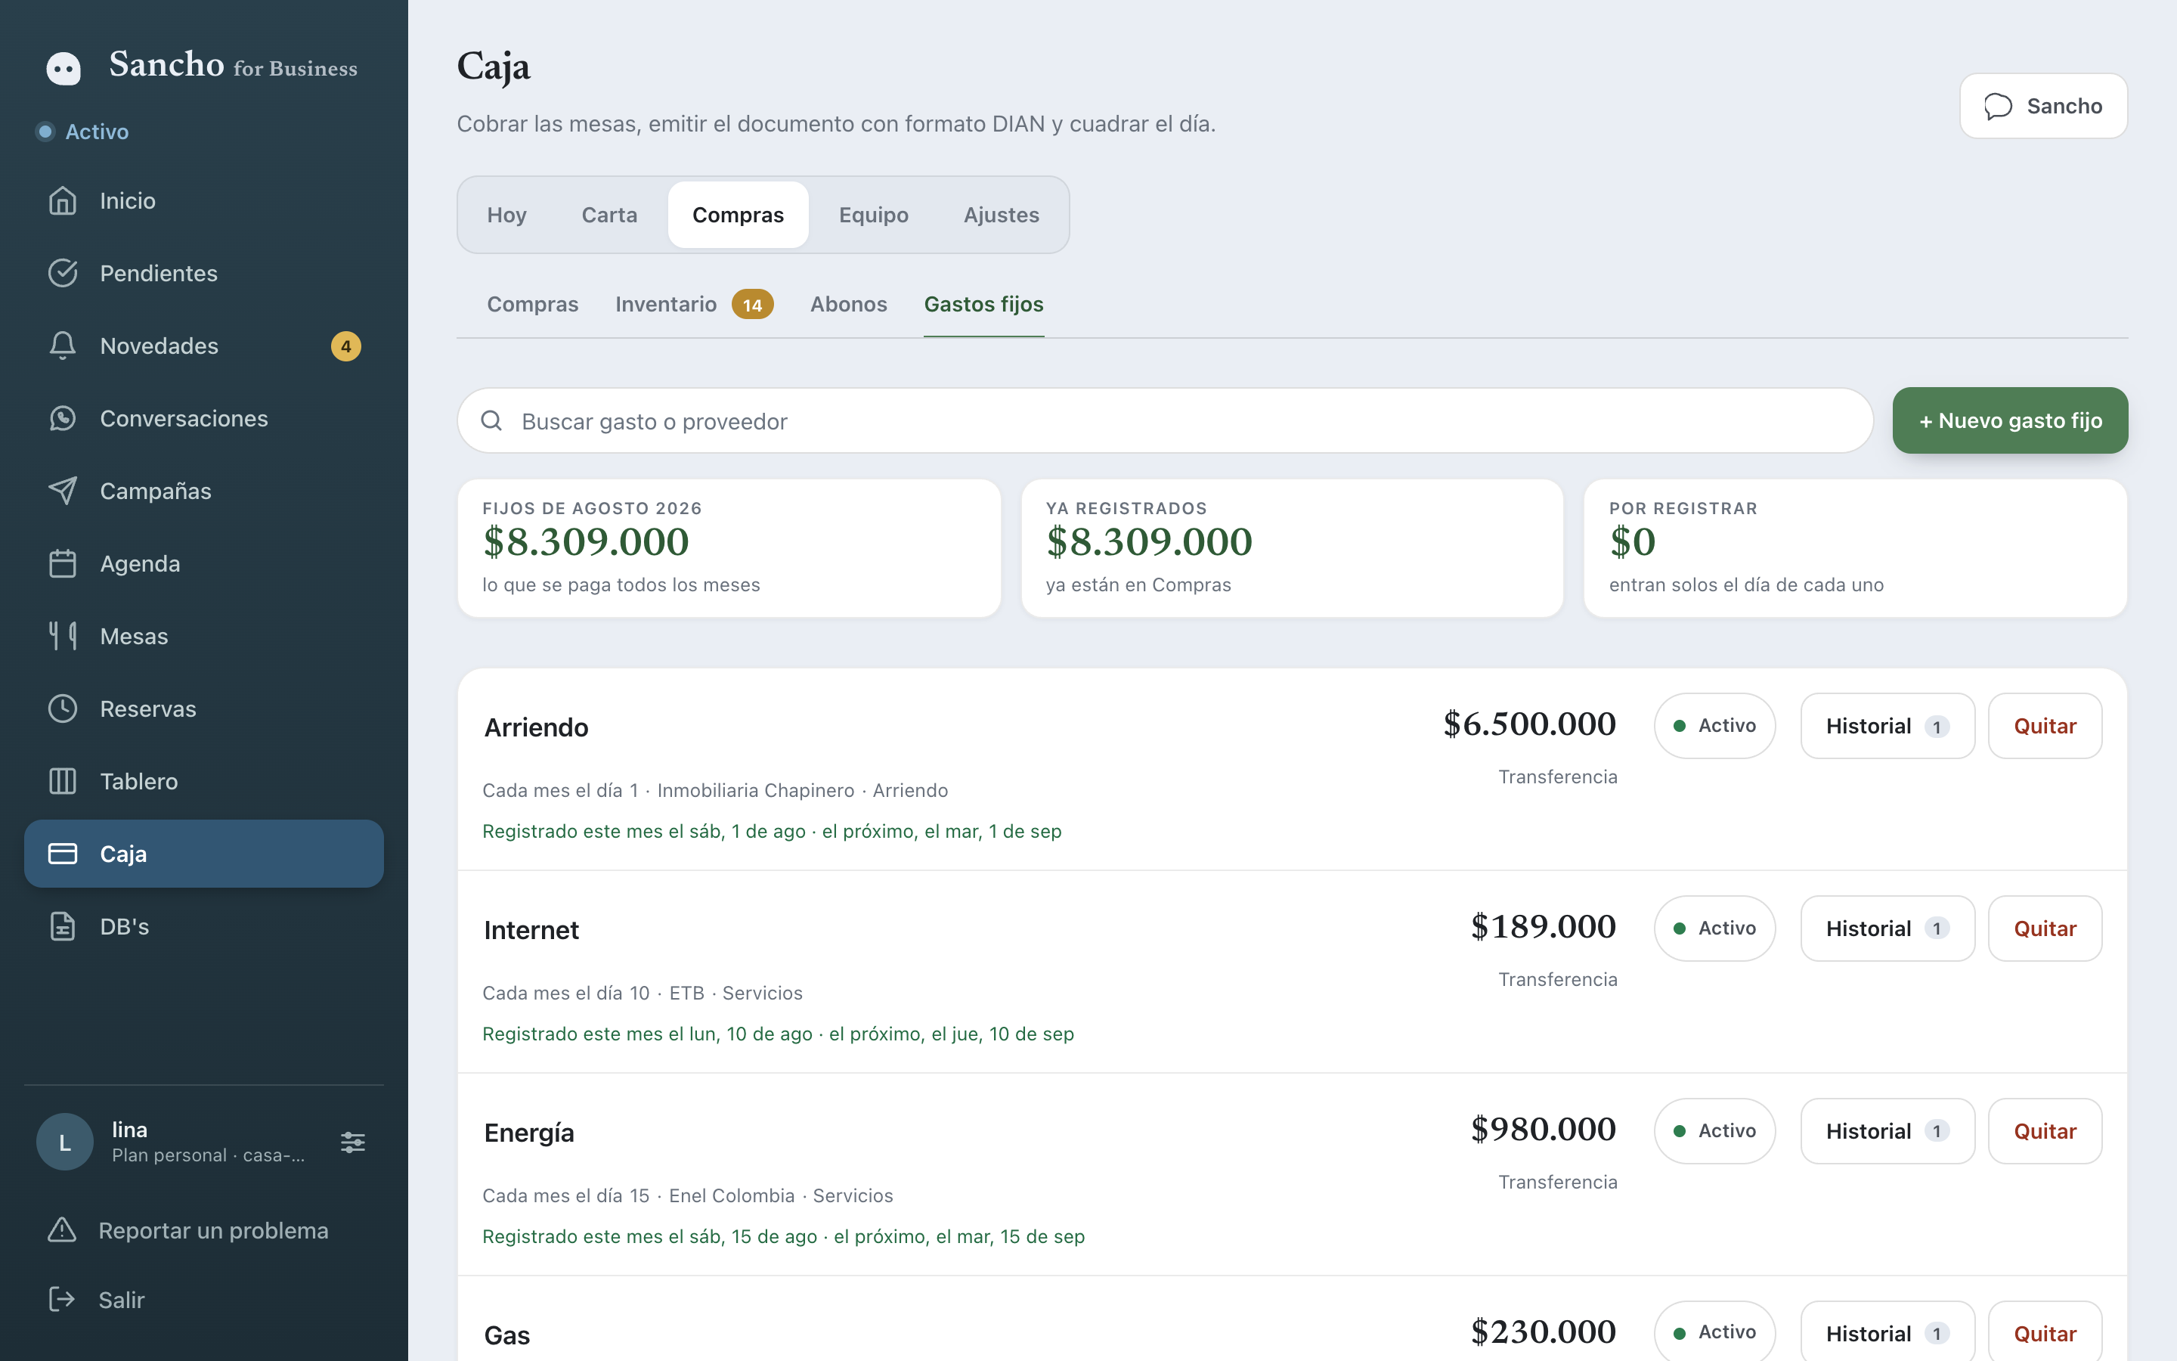Click the $6.500.000 amount
Image resolution: width=2177 pixels, height=1361 pixels.
(1529, 724)
